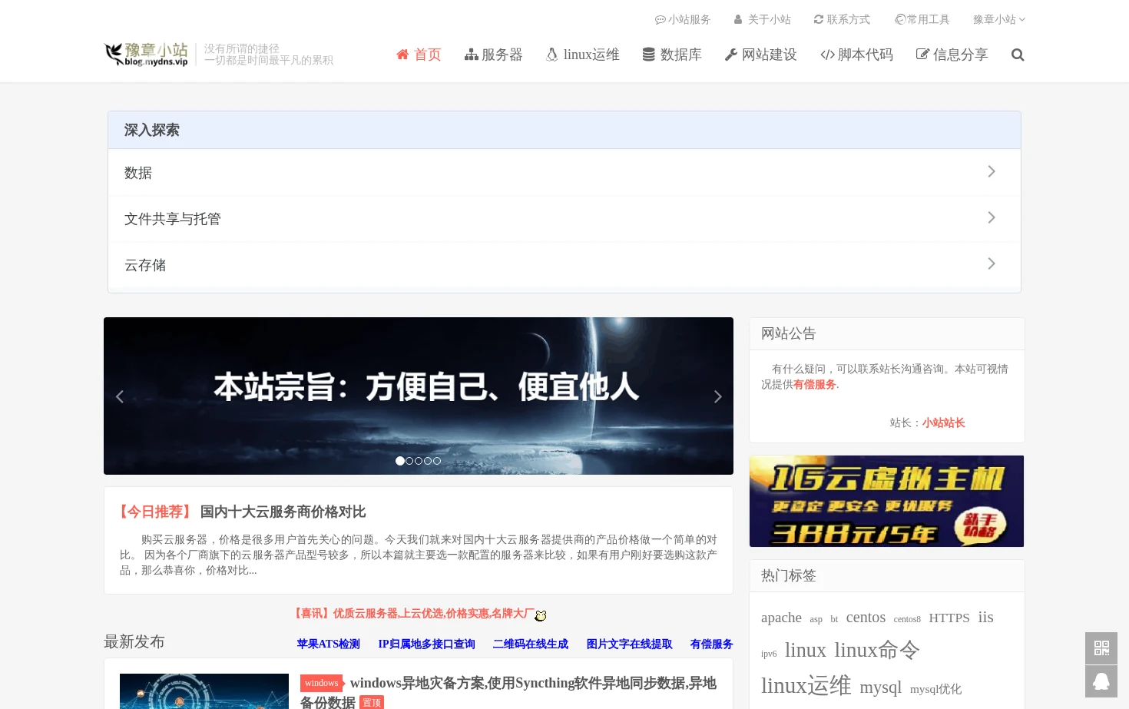The height and width of the screenshot is (709, 1129).
Task: Click the chat bubble icon for 小站服务
Action: click(x=660, y=20)
